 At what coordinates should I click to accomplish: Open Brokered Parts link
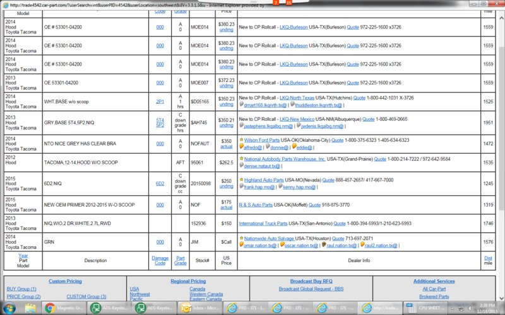434,296
